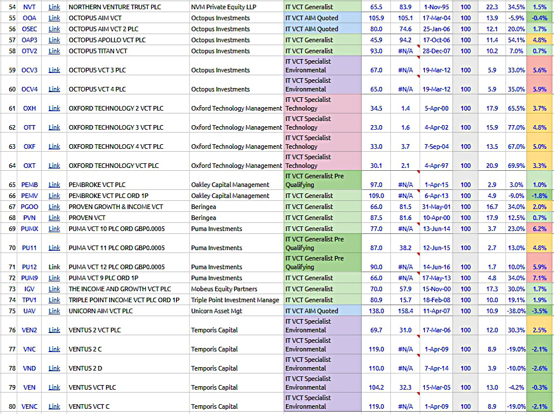Image resolution: width=554 pixels, height=414 pixels.
Task: Select the age cell 20.9
Action: 492,161
